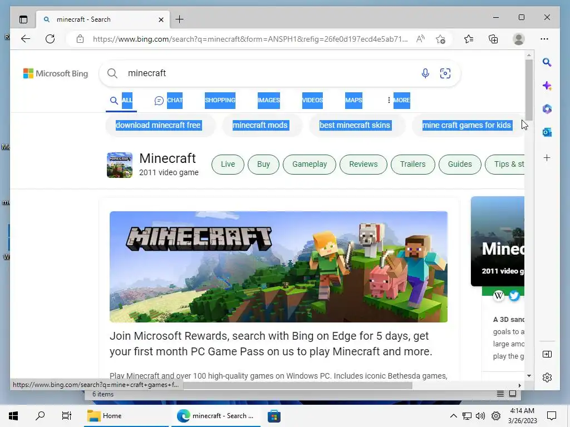Click the Microsoft Bing logo

(56, 73)
